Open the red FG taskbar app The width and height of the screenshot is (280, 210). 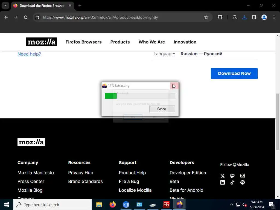click(166, 205)
